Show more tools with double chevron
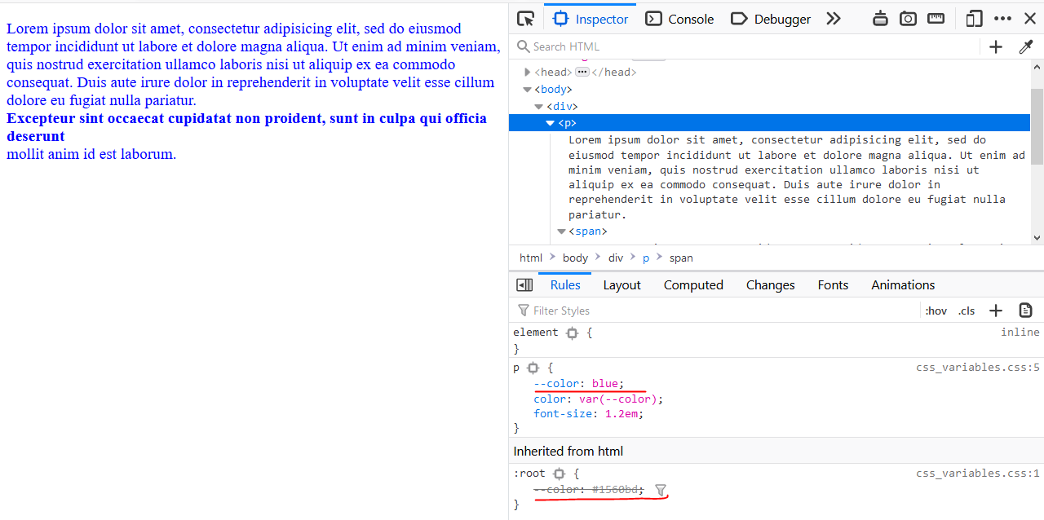This screenshot has width=1044, height=520. click(833, 19)
